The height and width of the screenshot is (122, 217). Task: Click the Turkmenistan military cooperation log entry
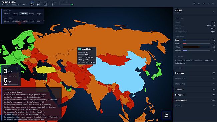click(x=31, y=100)
